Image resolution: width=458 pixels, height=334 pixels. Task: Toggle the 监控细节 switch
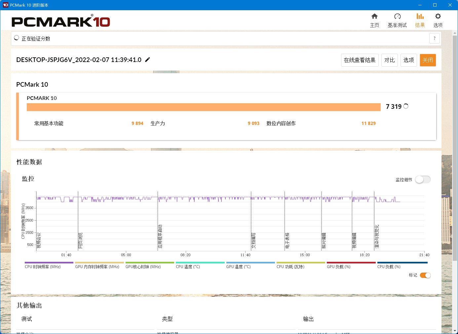[423, 179]
